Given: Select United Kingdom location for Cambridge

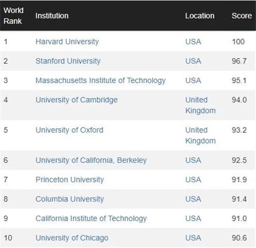Looking at the screenshot, I should [x=201, y=105].
